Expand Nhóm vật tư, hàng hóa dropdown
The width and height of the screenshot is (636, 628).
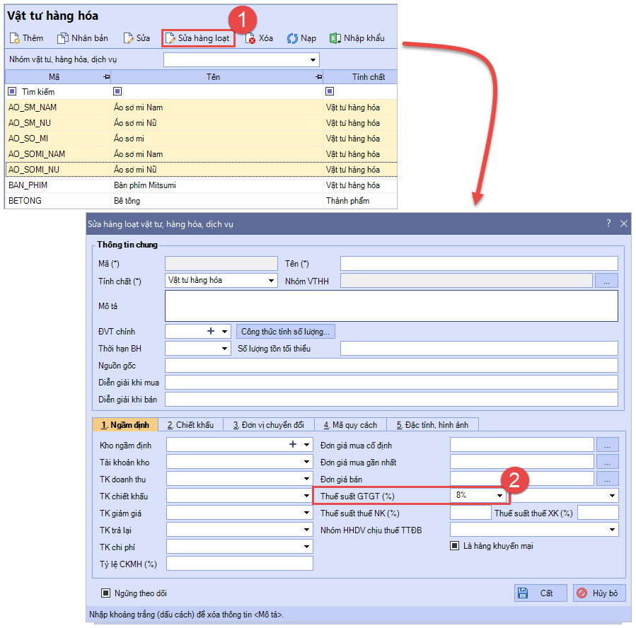click(x=313, y=60)
